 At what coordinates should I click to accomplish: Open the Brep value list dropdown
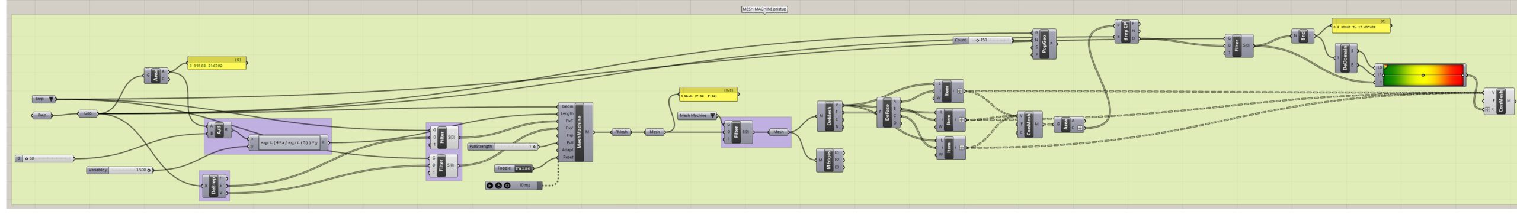point(44,99)
